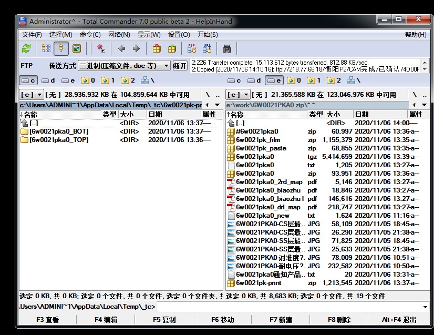The image size is (434, 335).
Task: Open right panel [-e-] drive dropdown
Action: pos(238,95)
